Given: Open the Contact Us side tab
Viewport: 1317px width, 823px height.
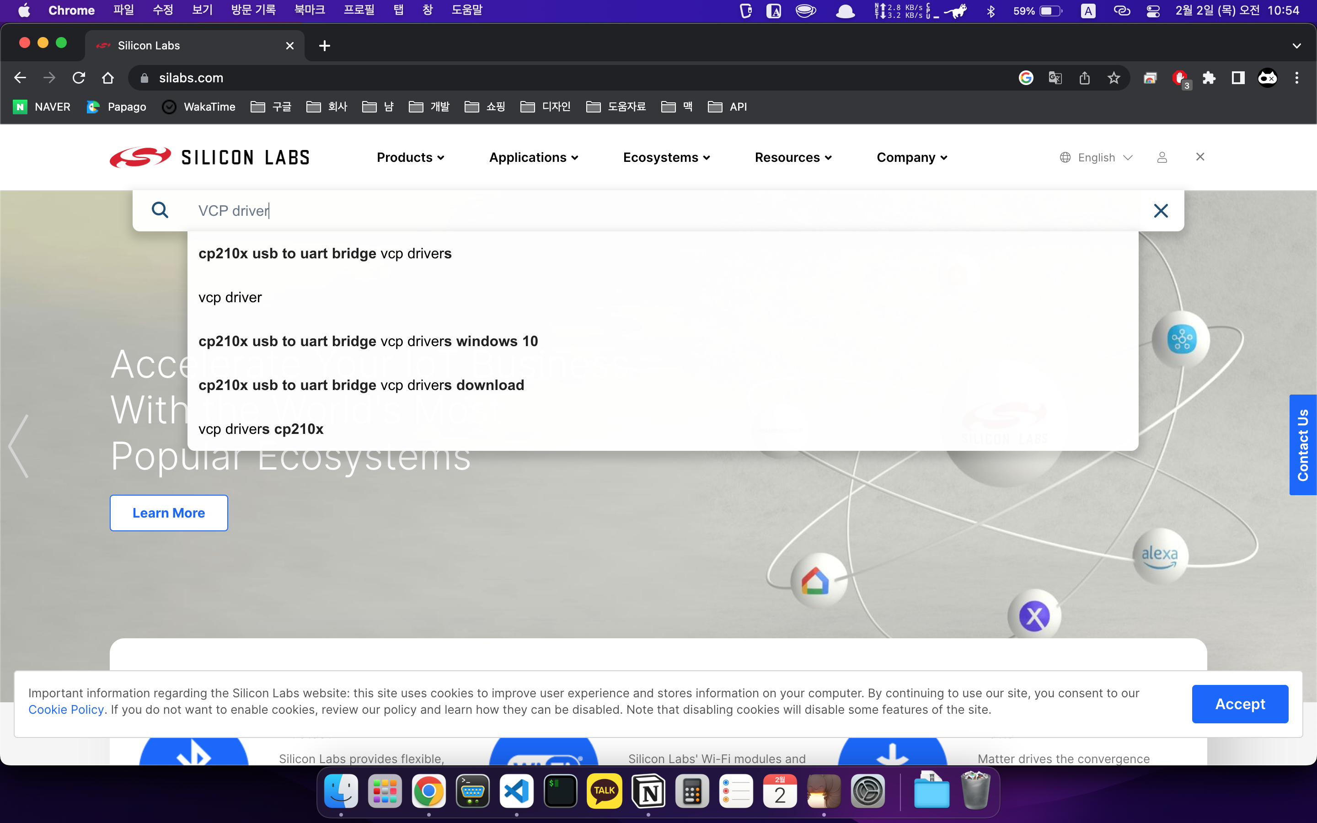Looking at the screenshot, I should [1302, 445].
